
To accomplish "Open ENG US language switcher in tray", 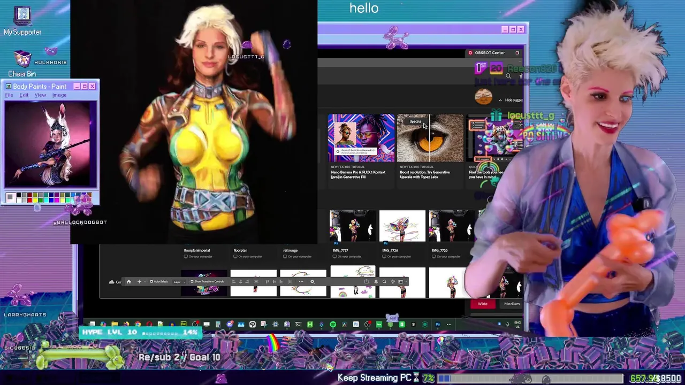I will pyautogui.click(x=517, y=324).
